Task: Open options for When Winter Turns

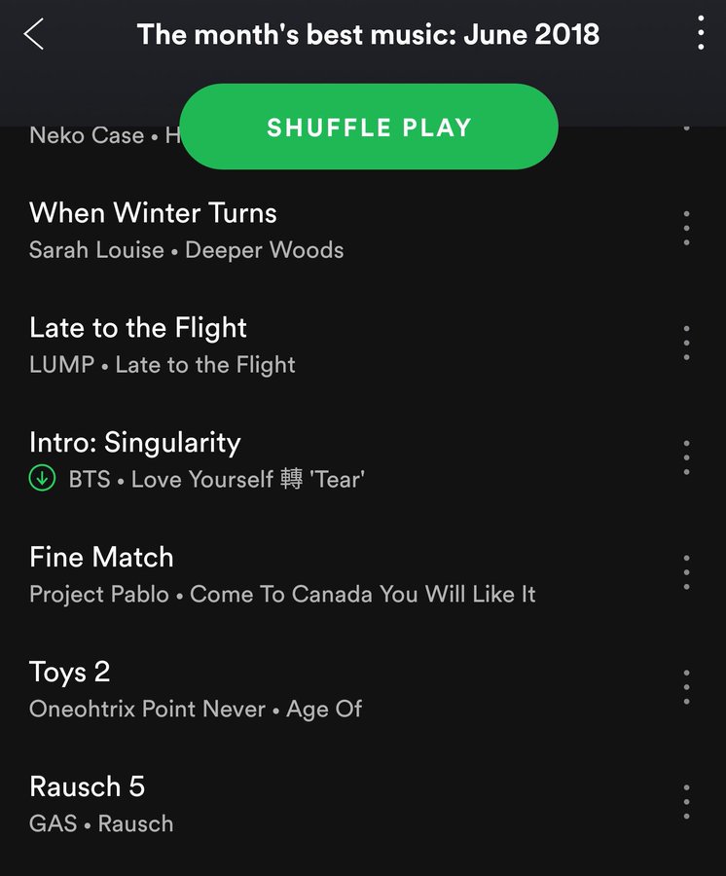Action: pos(686,229)
